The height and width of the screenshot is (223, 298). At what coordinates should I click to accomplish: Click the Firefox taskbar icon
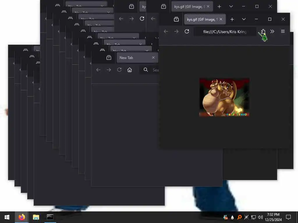point(22,217)
